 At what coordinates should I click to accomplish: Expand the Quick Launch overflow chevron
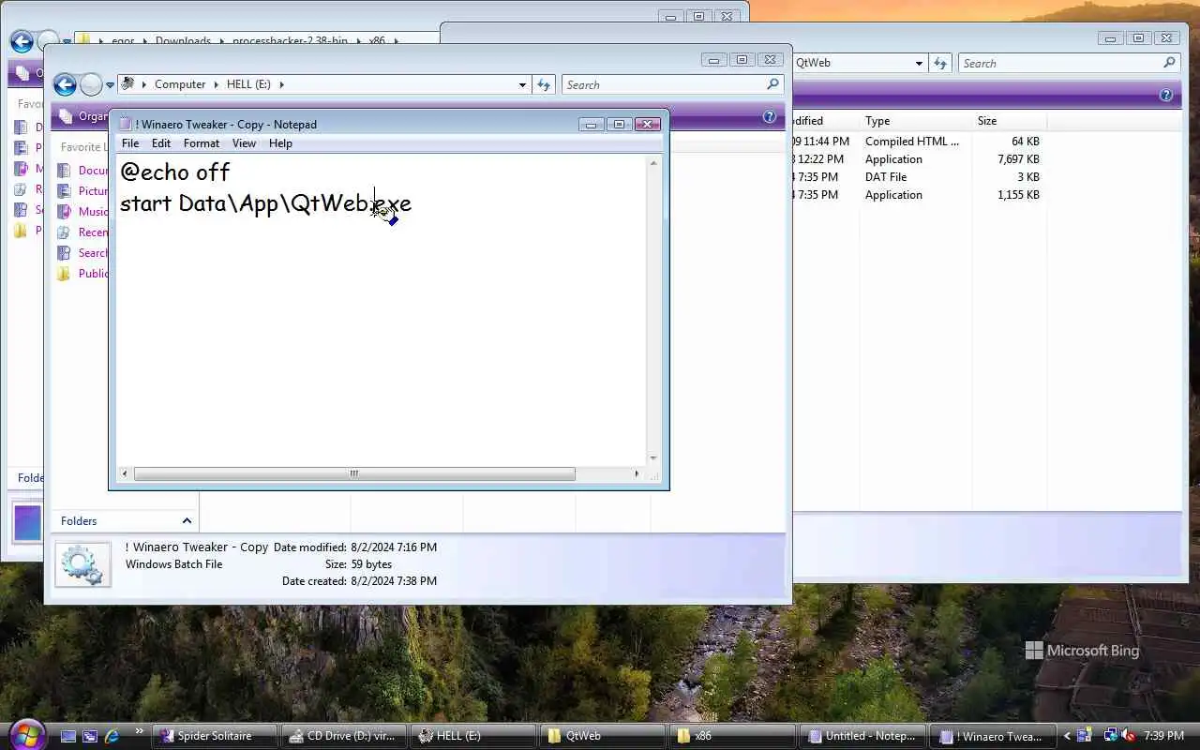coord(140,731)
